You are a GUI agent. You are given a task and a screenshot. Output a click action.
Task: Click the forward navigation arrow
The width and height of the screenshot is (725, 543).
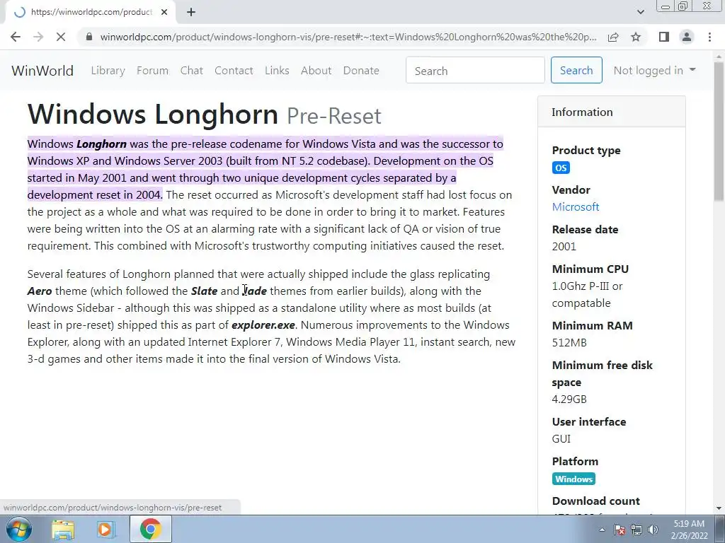click(x=38, y=37)
